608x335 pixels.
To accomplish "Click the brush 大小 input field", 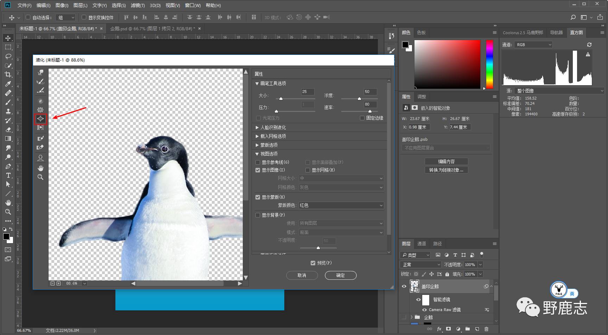I will [307, 92].
